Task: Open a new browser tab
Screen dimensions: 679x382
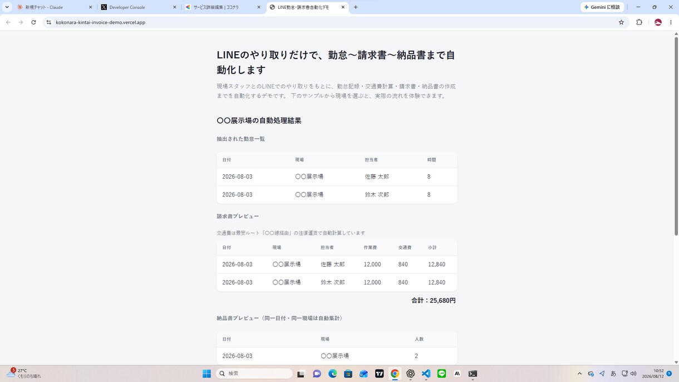Action: click(356, 7)
